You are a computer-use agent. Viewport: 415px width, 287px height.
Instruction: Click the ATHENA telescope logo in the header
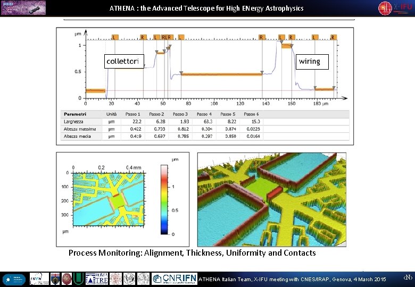(23, 7)
